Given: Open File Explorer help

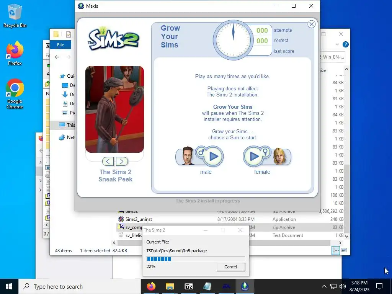Looking at the screenshot, I should pyautogui.click(x=346, y=44).
